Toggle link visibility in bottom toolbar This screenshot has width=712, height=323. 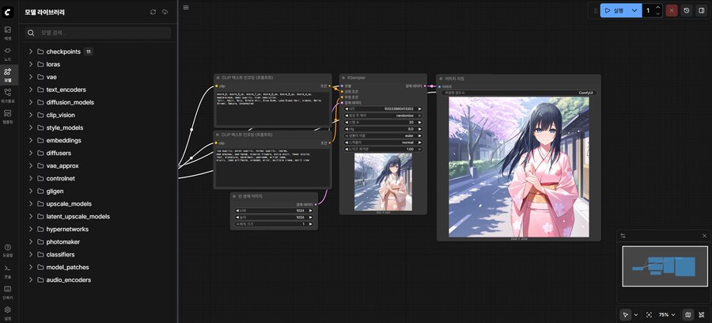tap(700, 314)
